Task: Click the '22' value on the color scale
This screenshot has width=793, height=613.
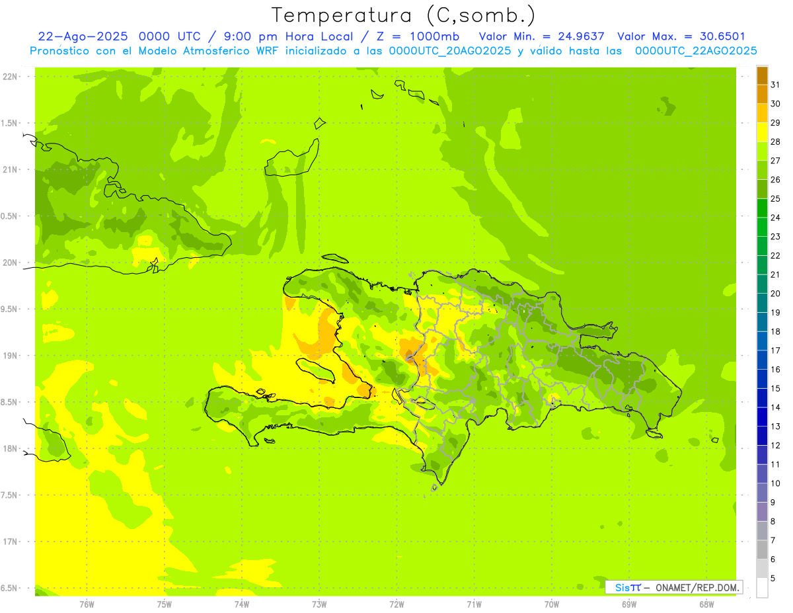Action: point(776,255)
